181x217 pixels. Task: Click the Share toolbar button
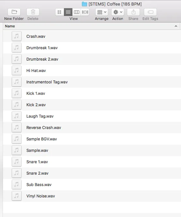tap(133, 12)
